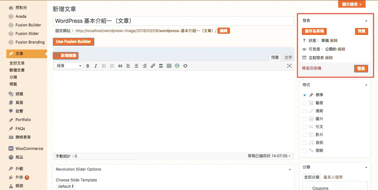Toggle italic formatting in editor toolbar
The height and width of the screenshot is (190, 378).
[96, 66]
